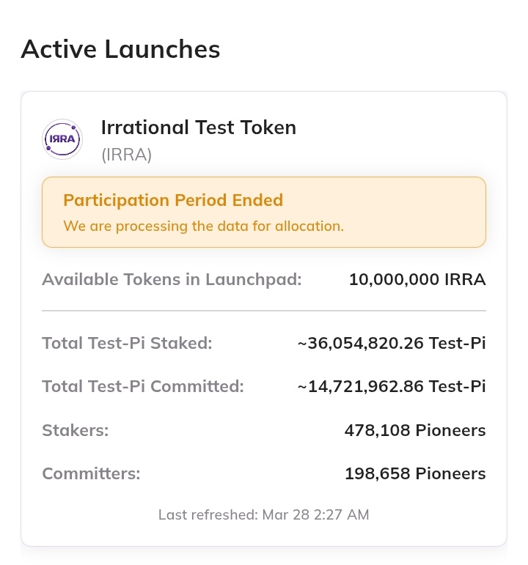Click the blank area right of Active Launches
528x565 pixels.
point(367,49)
